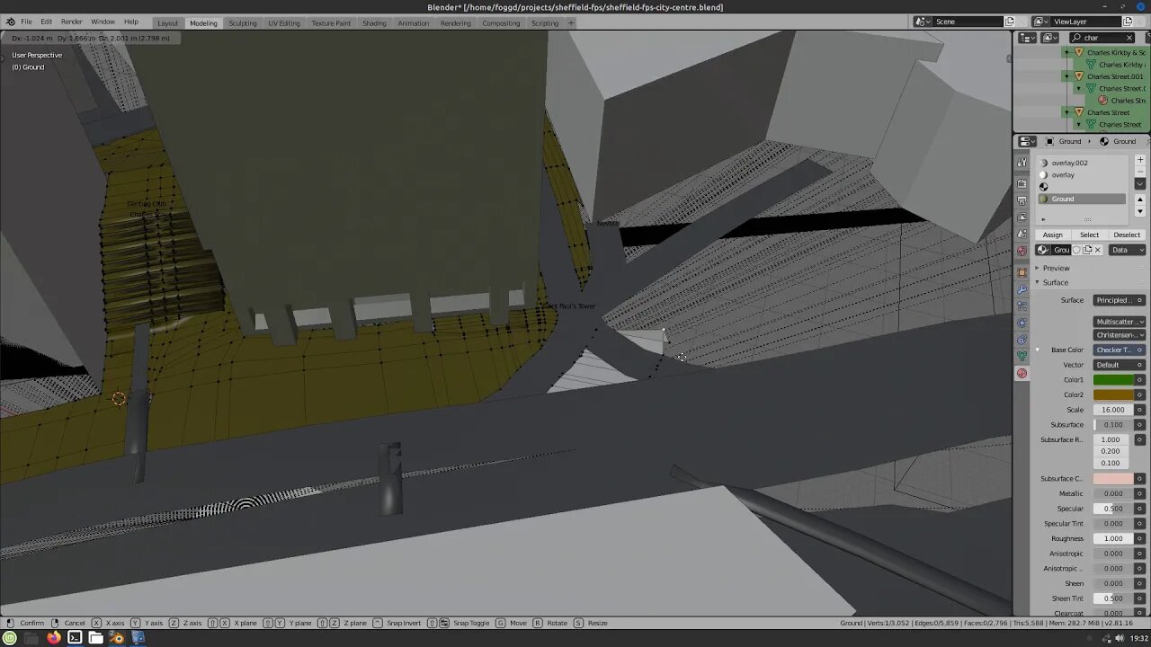The image size is (1151, 647).
Task: Open the World properties tab
Action: [x=1022, y=250]
